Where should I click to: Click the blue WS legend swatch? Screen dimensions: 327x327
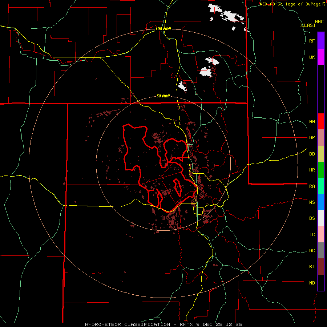321,202
